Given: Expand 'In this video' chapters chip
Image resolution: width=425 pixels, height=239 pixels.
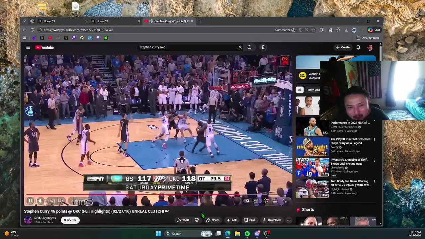Looking at the screenshot, I should 79,200.
